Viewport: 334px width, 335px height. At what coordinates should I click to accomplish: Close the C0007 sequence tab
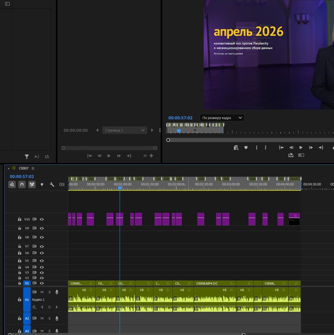8,168
